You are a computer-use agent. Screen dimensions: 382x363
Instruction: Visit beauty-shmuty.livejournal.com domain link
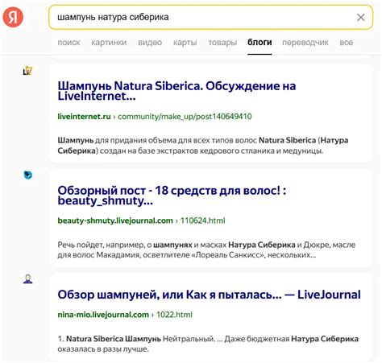pos(115,221)
